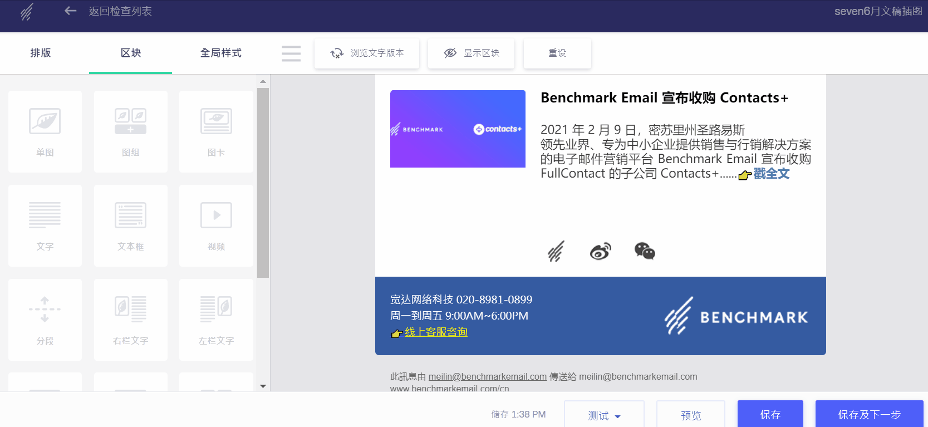This screenshot has height=427, width=928.
Task: Switch to the 区块 tab
Action: (x=131, y=53)
